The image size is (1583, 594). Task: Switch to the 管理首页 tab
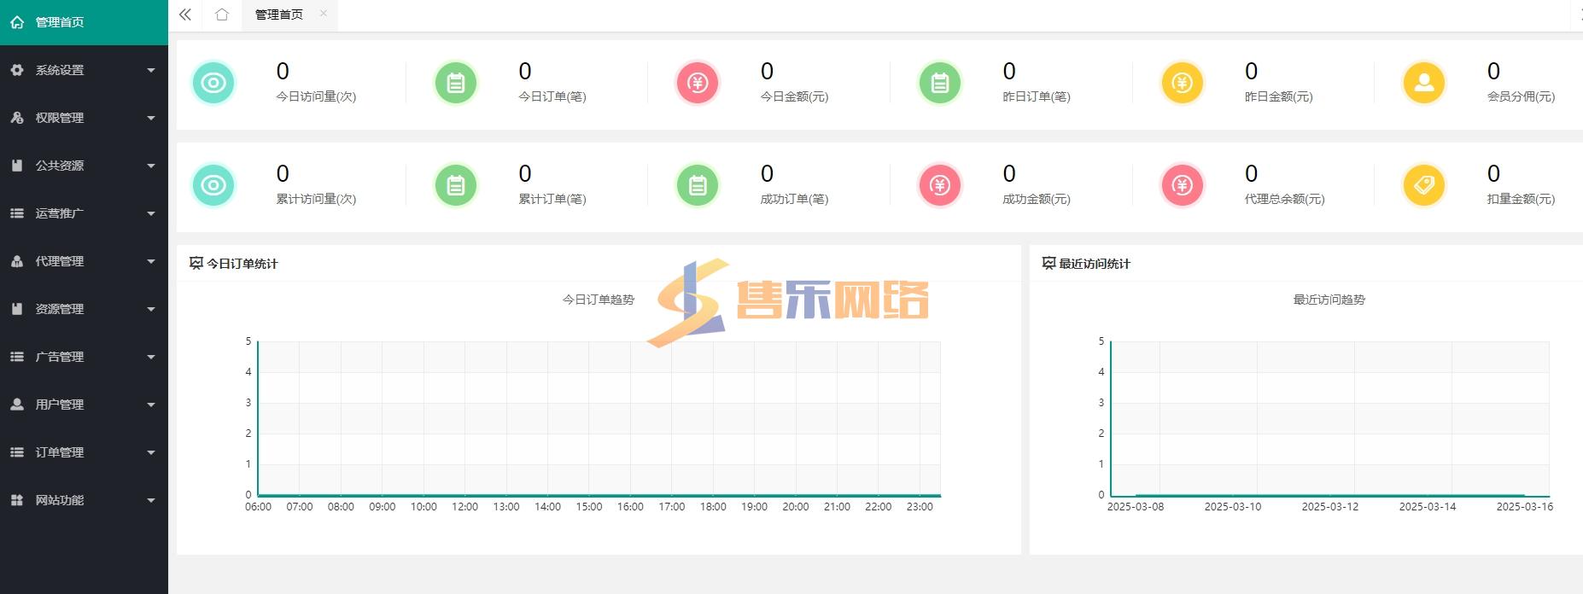[x=278, y=15]
